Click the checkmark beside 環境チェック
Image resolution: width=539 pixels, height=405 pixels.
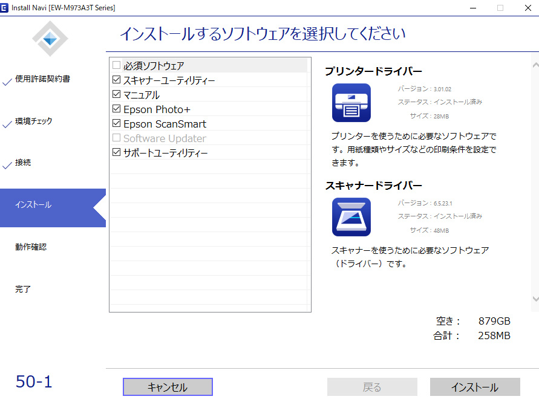coord(7,123)
